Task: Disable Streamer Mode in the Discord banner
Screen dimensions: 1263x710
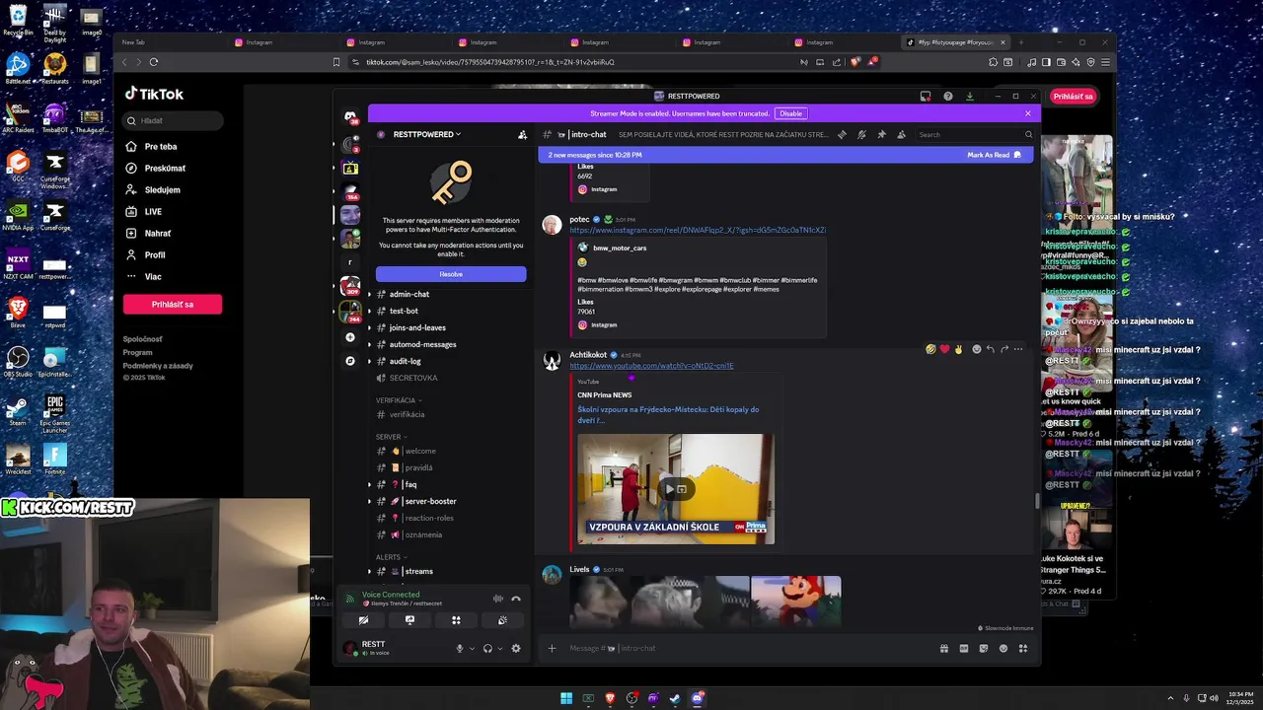Action: (790, 113)
